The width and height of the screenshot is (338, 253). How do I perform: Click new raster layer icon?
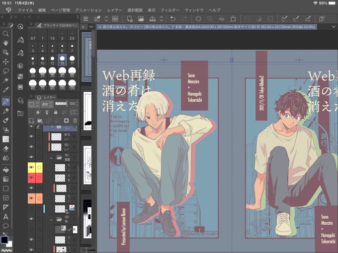(x=31, y=121)
